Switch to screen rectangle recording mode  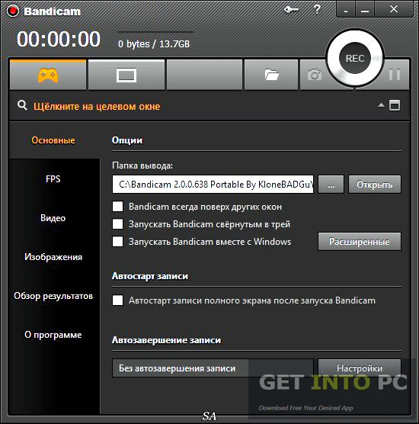126,75
